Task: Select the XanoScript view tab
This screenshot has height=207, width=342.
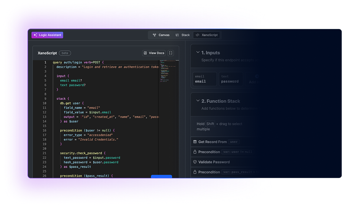Action: [x=207, y=35]
